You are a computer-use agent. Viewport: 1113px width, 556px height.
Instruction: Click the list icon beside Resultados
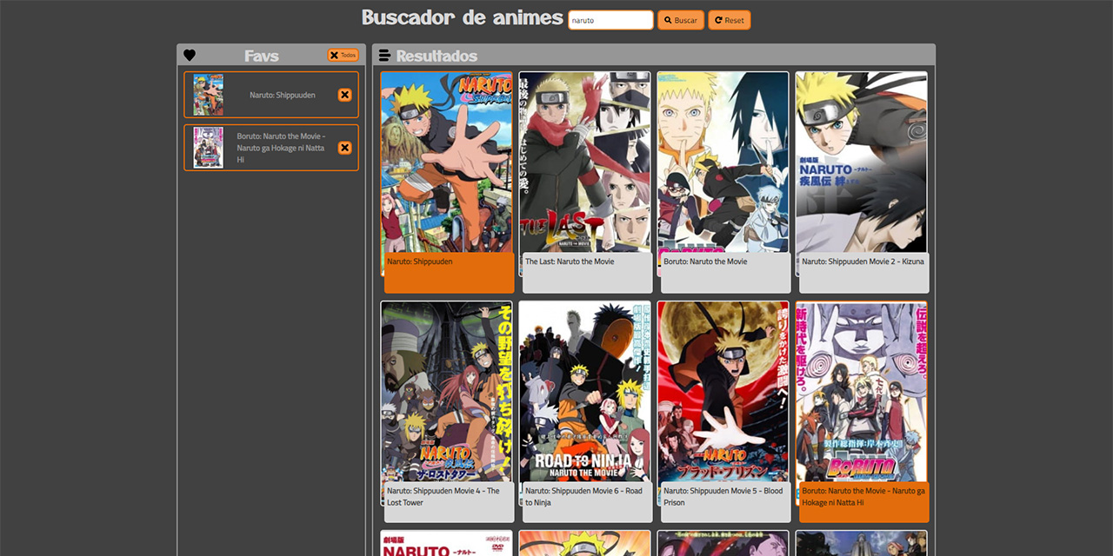pyautogui.click(x=384, y=56)
